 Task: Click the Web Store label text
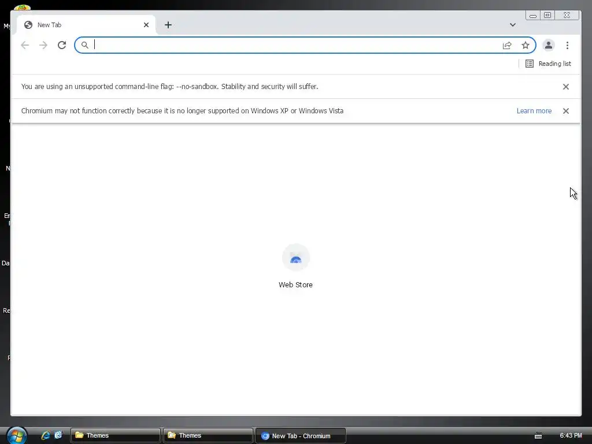coord(295,285)
